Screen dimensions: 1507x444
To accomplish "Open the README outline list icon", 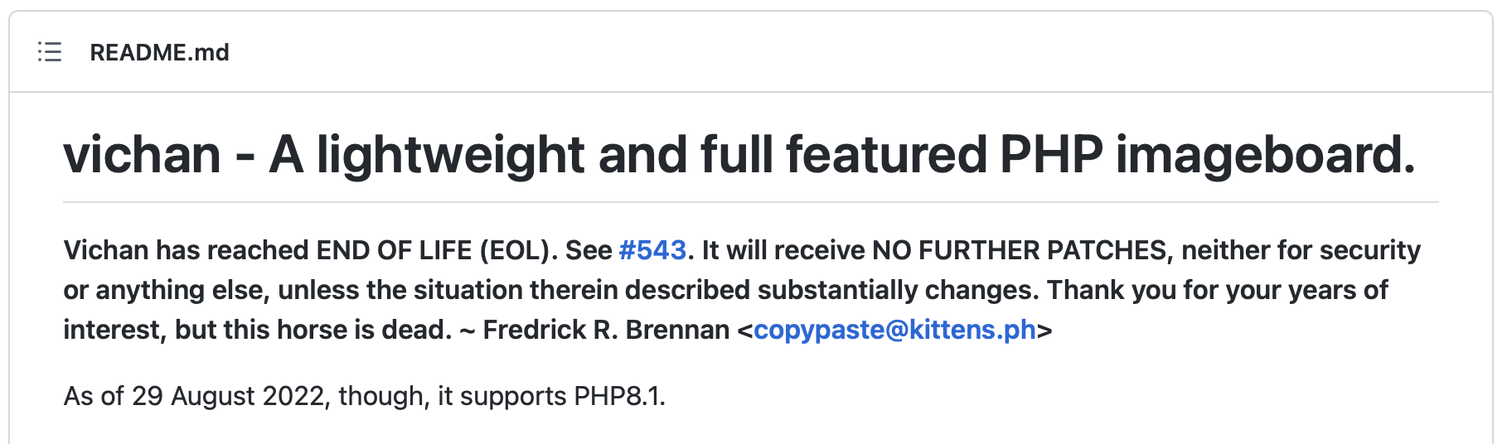I will pyautogui.click(x=50, y=52).
